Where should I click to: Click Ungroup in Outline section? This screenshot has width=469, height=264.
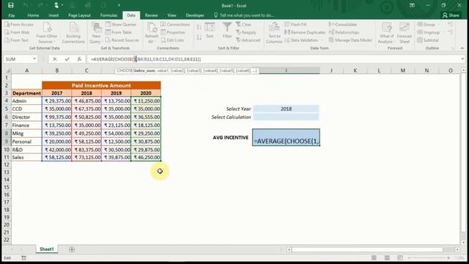coord(429,32)
